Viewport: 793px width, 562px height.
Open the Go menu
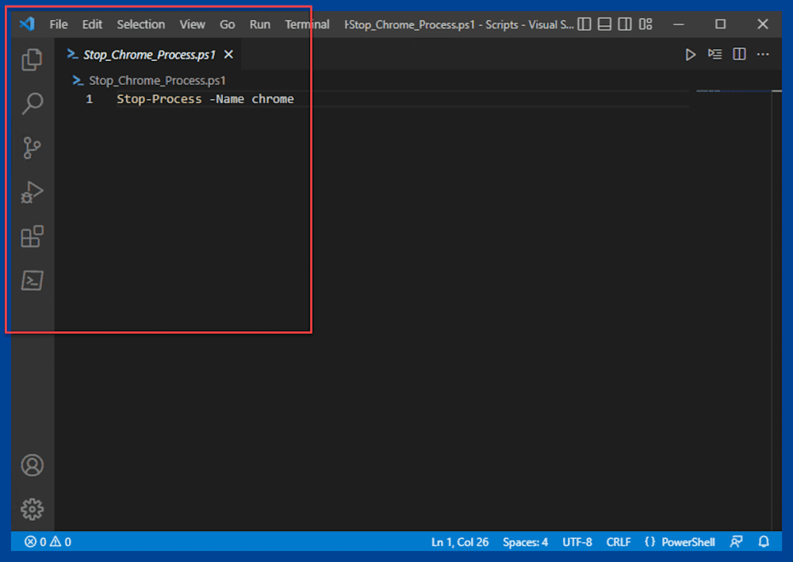[x=227, y=25]
